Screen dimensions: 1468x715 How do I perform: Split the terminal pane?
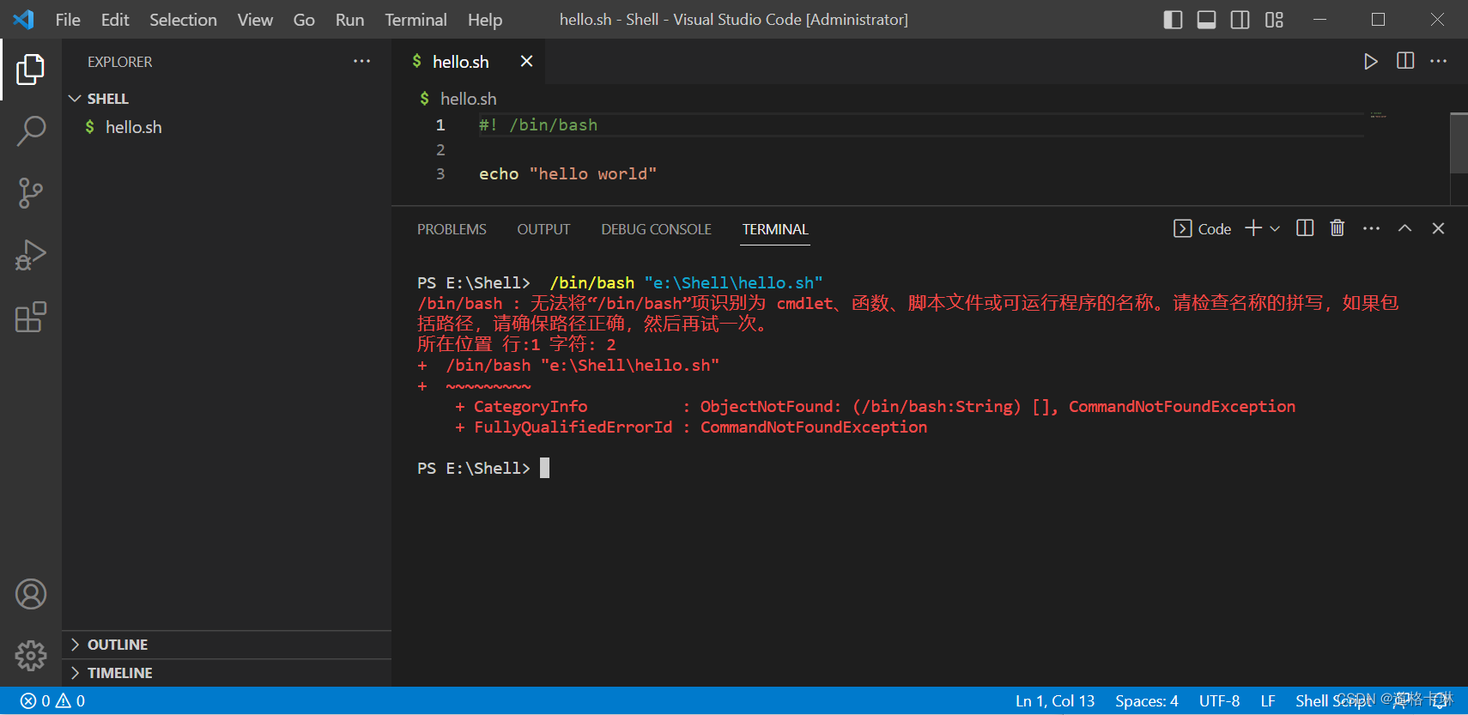[x=1305, y=227]
